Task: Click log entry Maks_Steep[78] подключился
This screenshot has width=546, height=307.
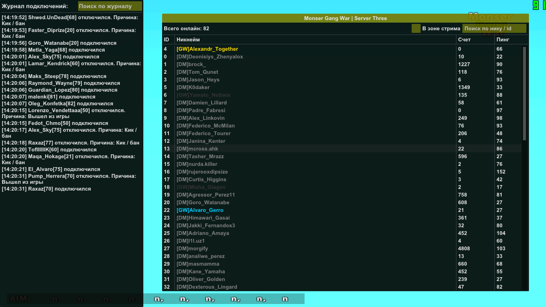Action: 54,76
